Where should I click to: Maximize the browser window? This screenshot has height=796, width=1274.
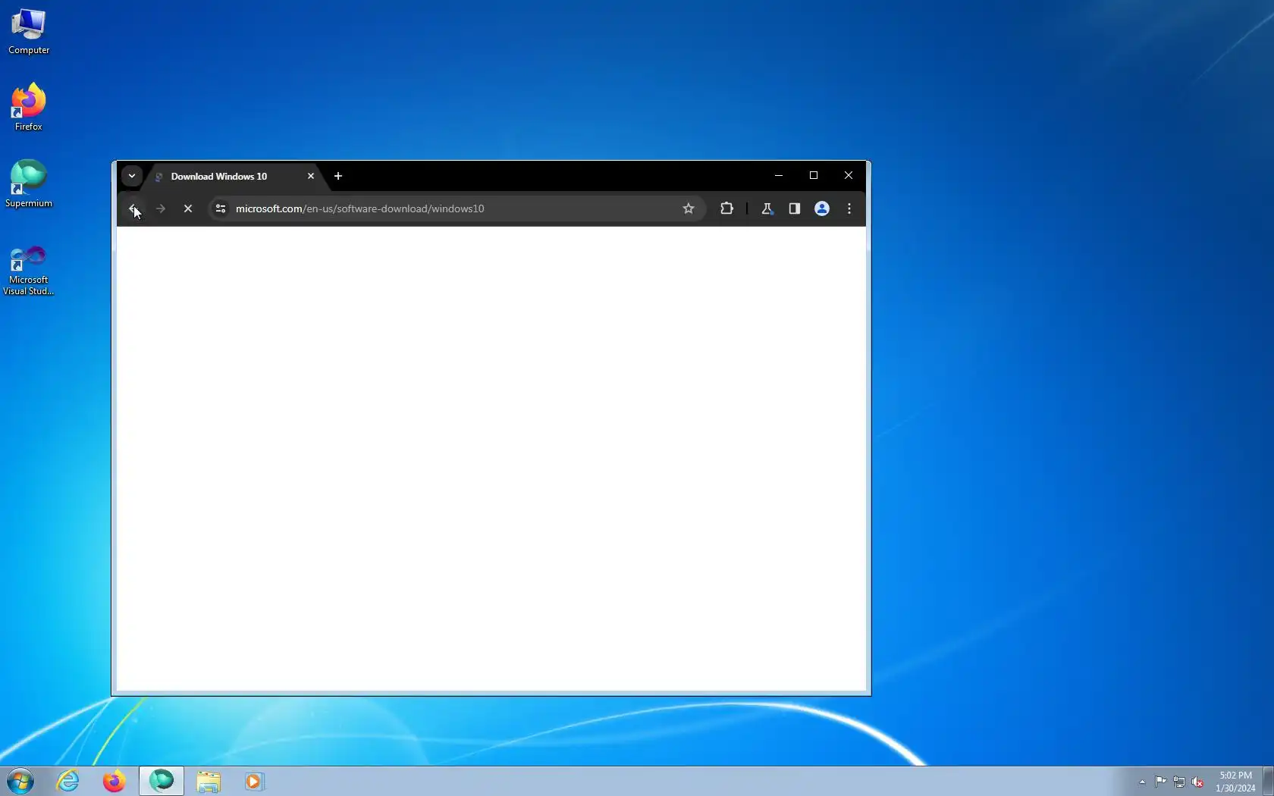point(814,175)
